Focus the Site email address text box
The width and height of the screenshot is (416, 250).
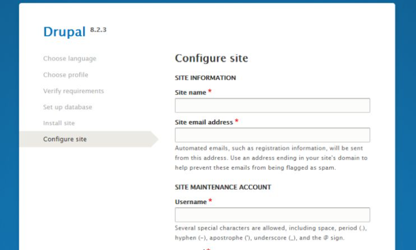[x=272, y=135]
